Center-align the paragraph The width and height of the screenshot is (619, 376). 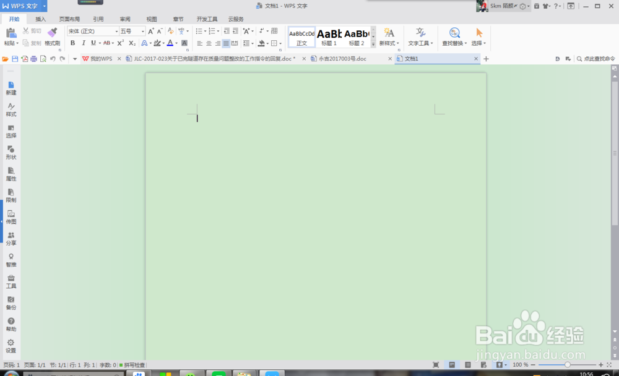click(209, 43)
